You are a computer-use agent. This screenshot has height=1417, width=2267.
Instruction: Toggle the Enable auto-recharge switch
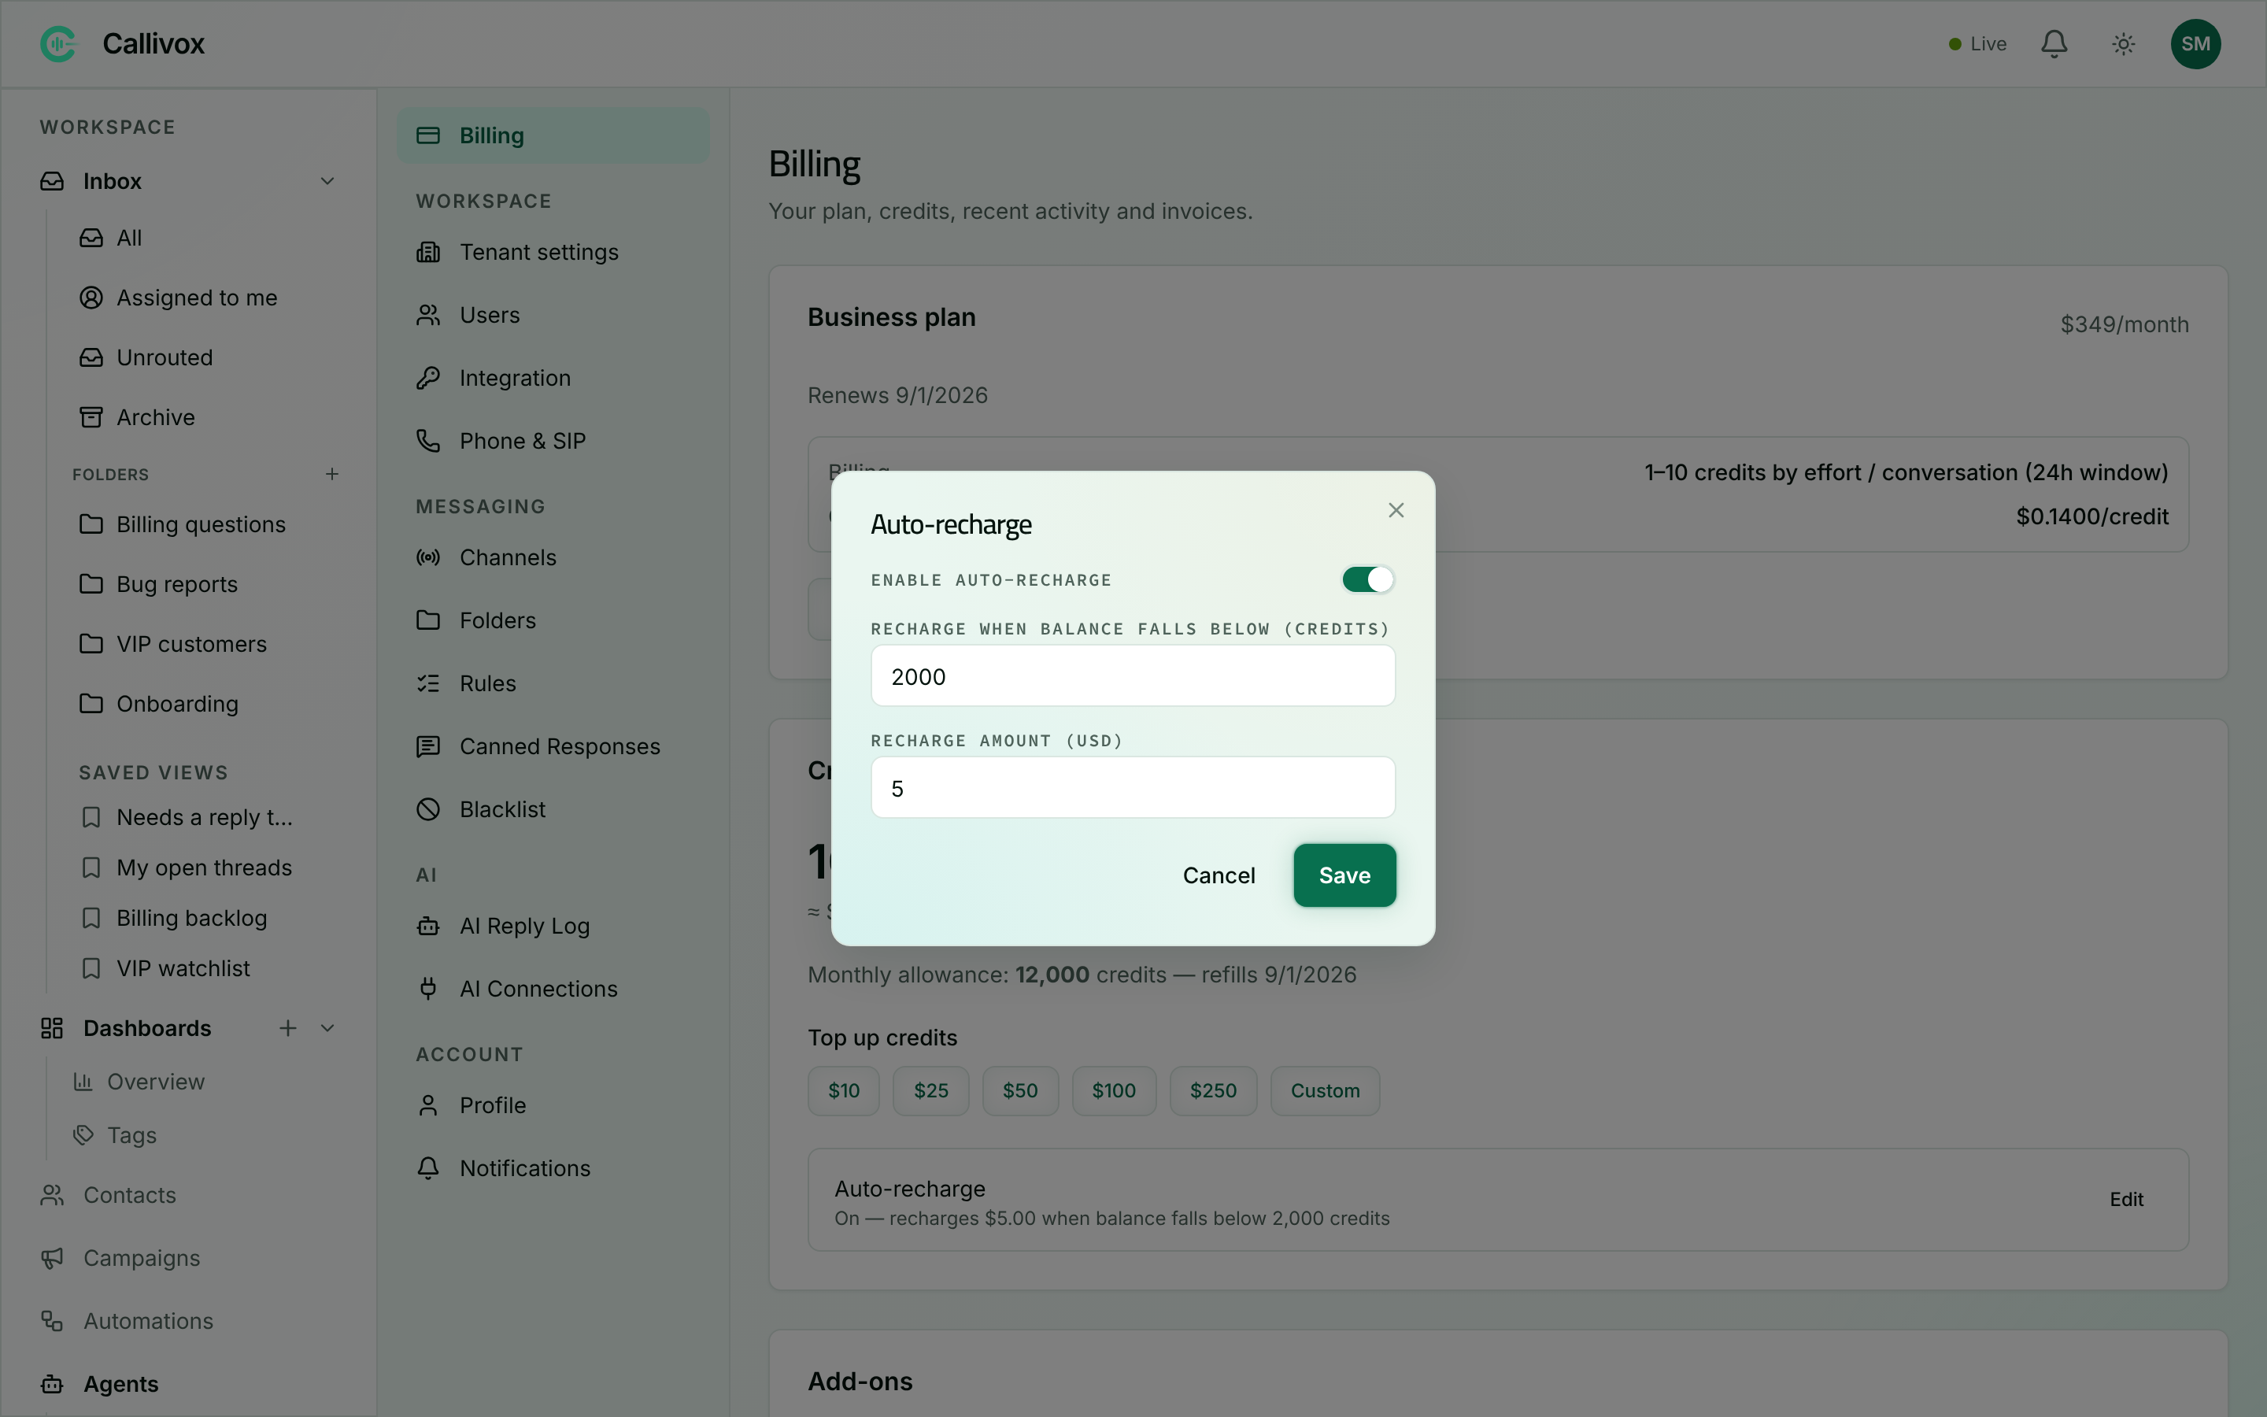click(x=1368, y=579)
